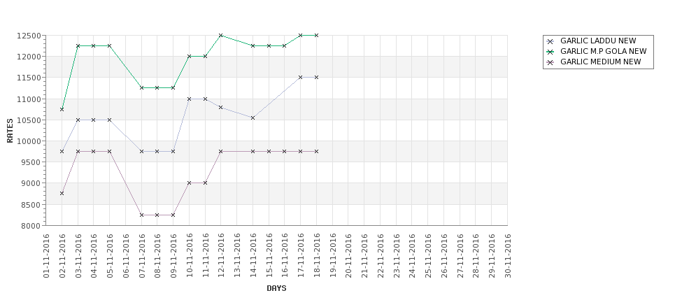Click the 19-11-2016 x-axis date label
This screenshot has height=300, width=682.
coord(333,256)
